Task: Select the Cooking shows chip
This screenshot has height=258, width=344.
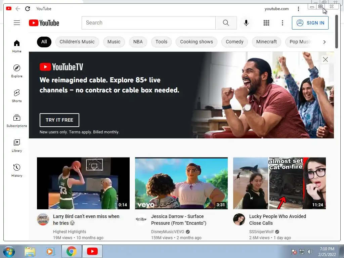Action: (x=197, y=42)
